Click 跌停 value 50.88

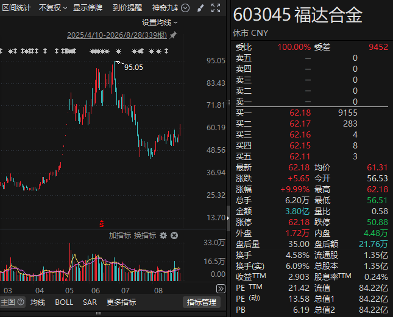coord(377,222)
